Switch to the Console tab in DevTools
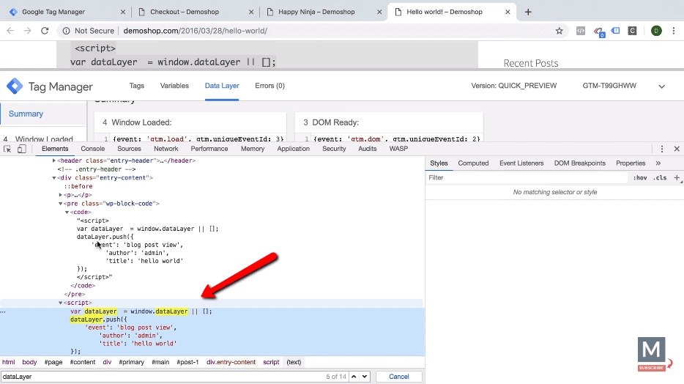This screenshot has width=684, height=384. pyautogui.click(x=92, y=149)
